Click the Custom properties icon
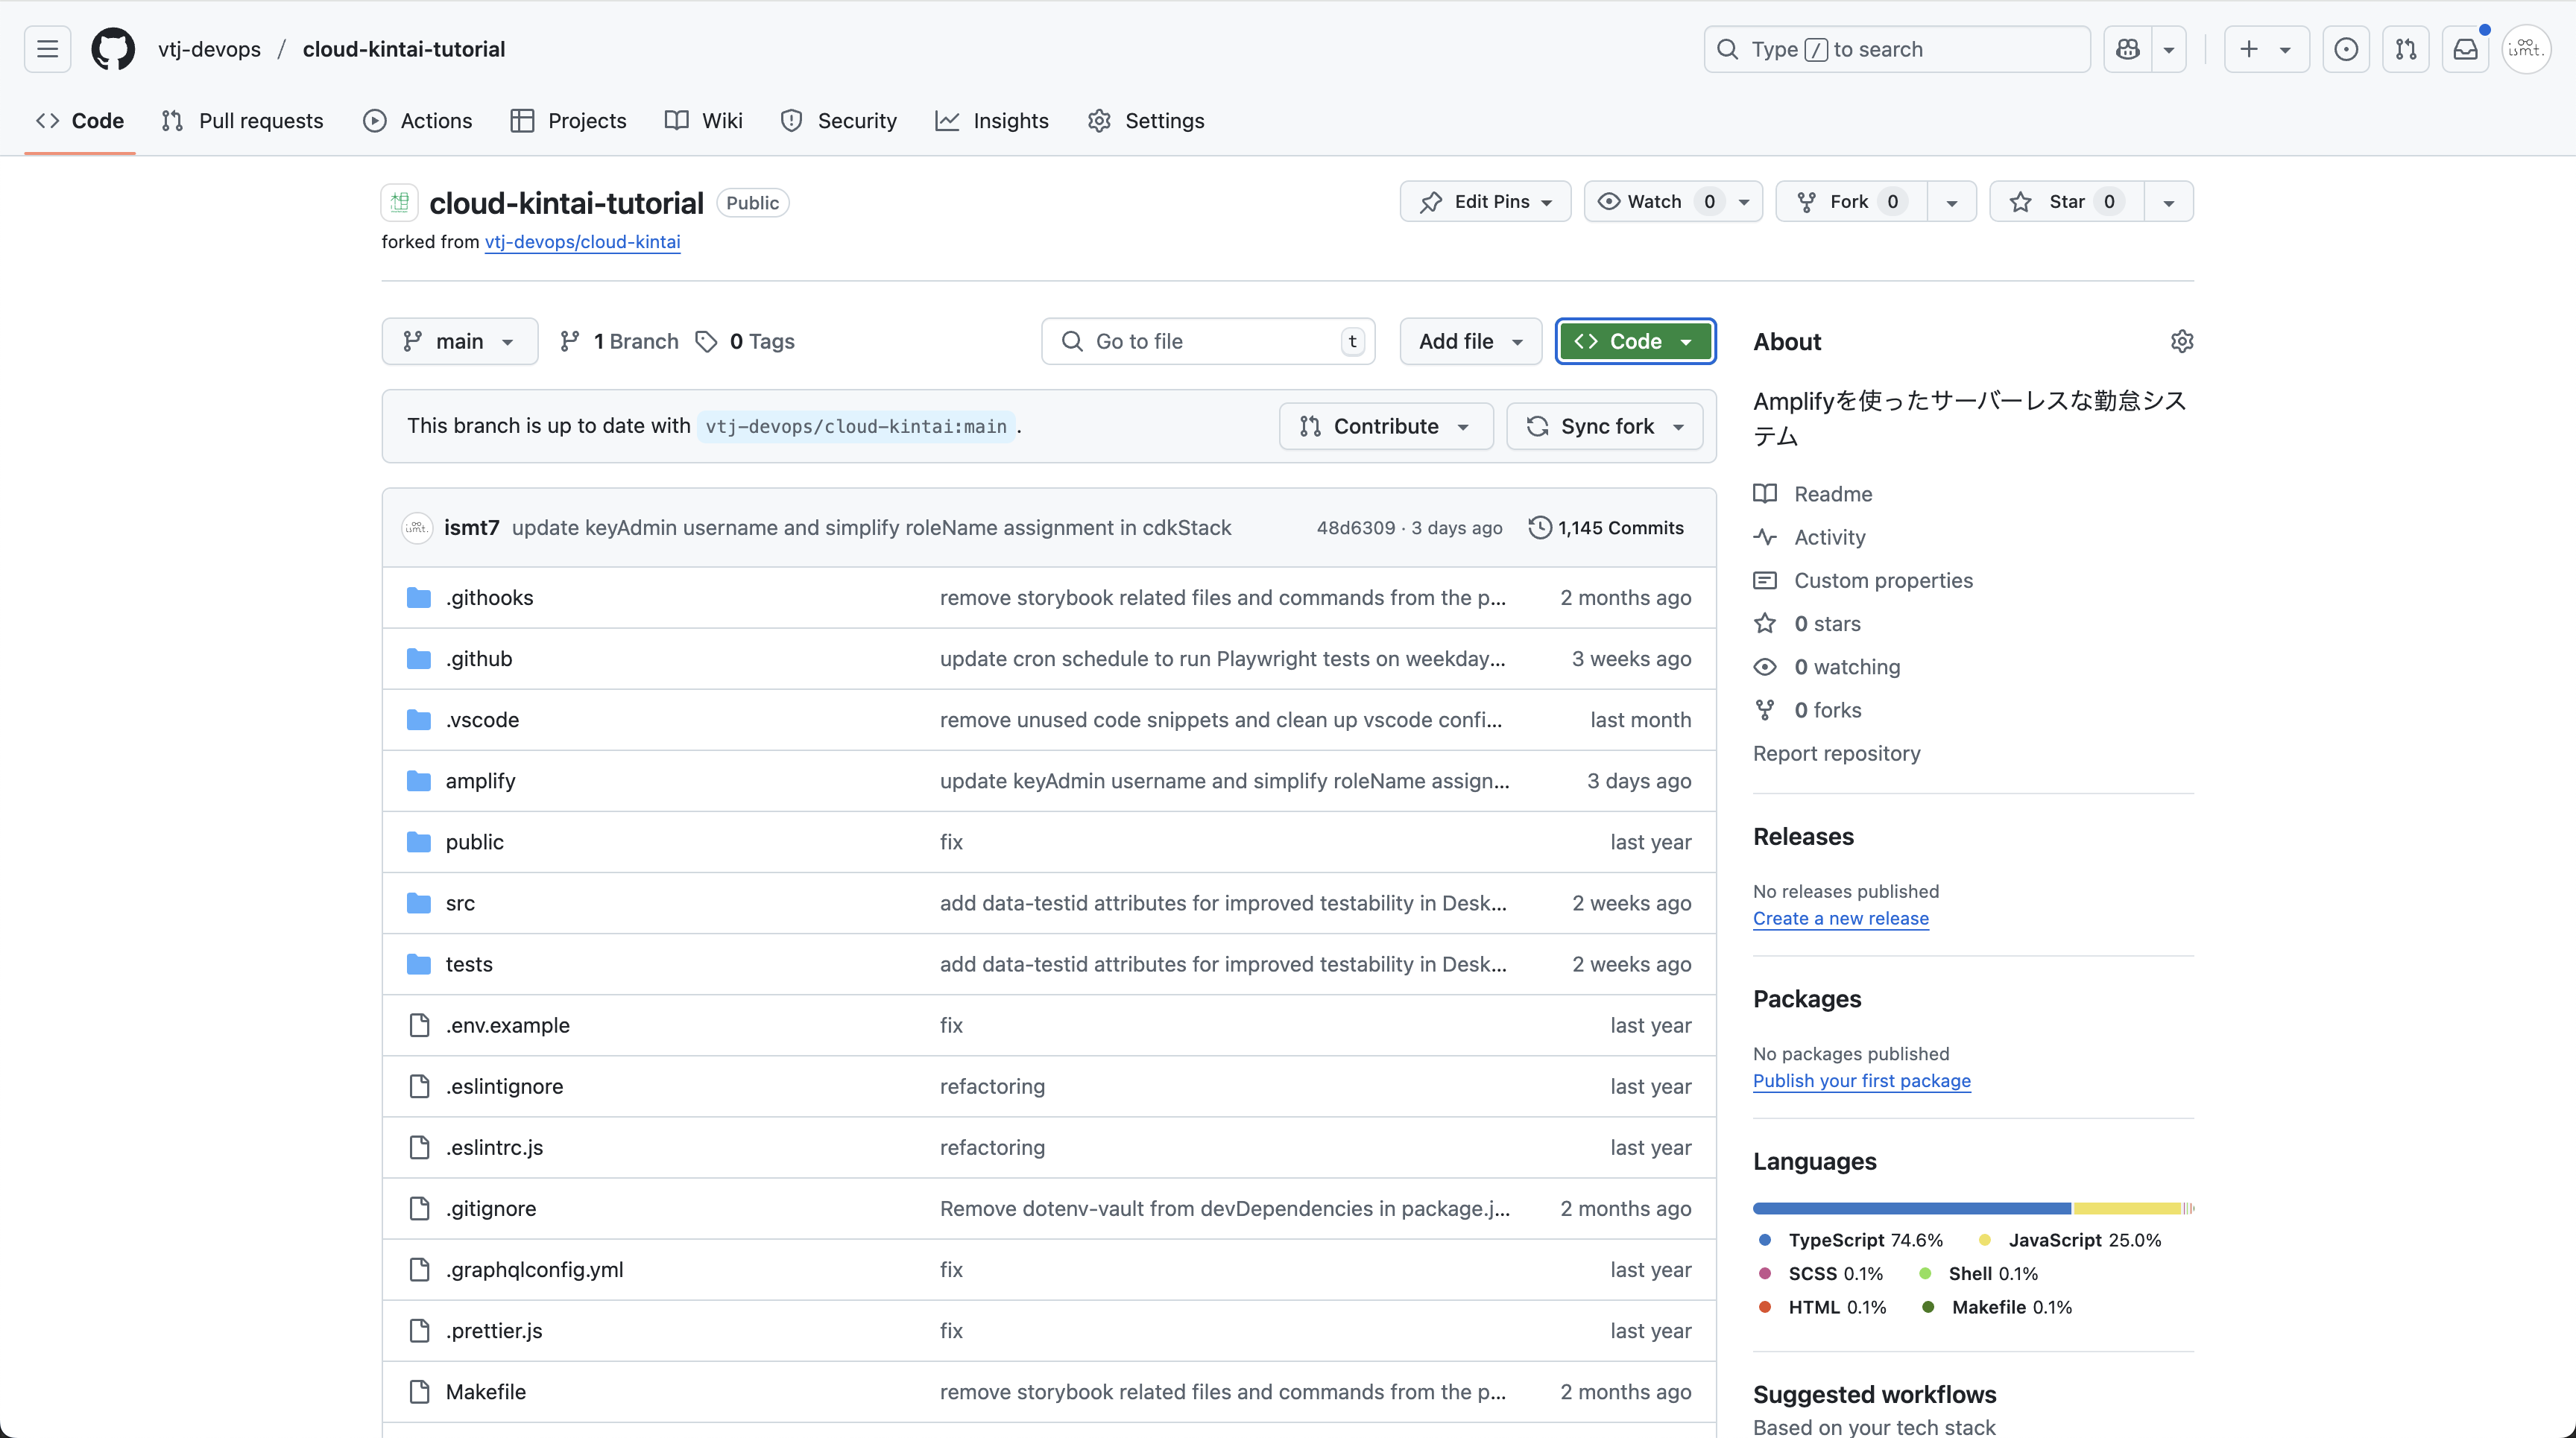 click(1765, 580)
